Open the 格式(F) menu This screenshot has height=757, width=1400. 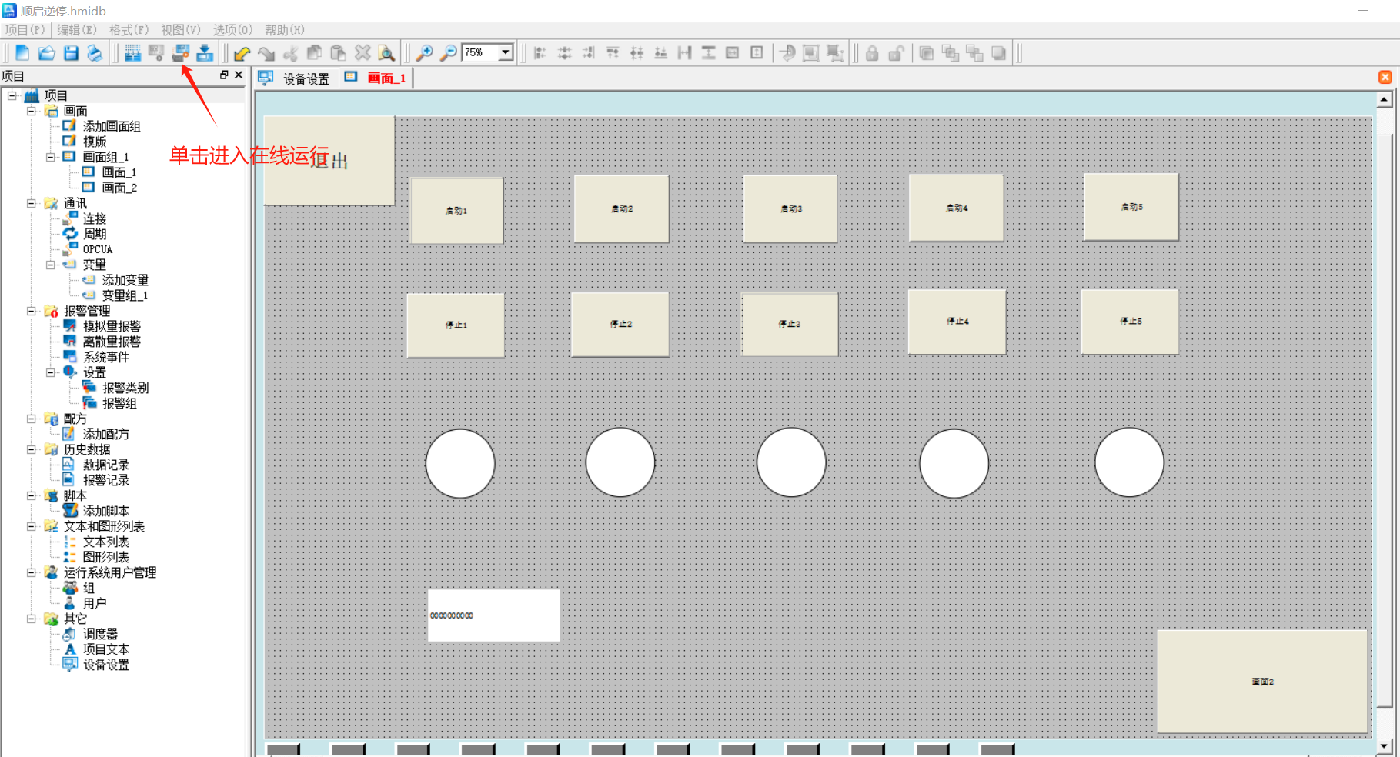(129, 30)
